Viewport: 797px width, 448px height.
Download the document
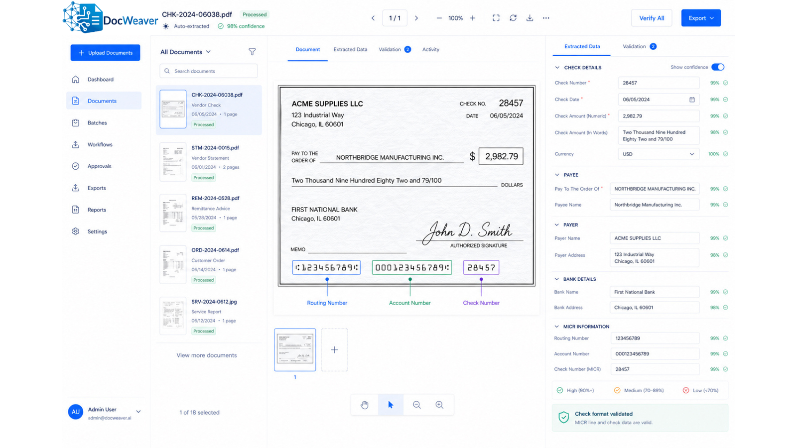pyautogui.click(x=530, y=18)
